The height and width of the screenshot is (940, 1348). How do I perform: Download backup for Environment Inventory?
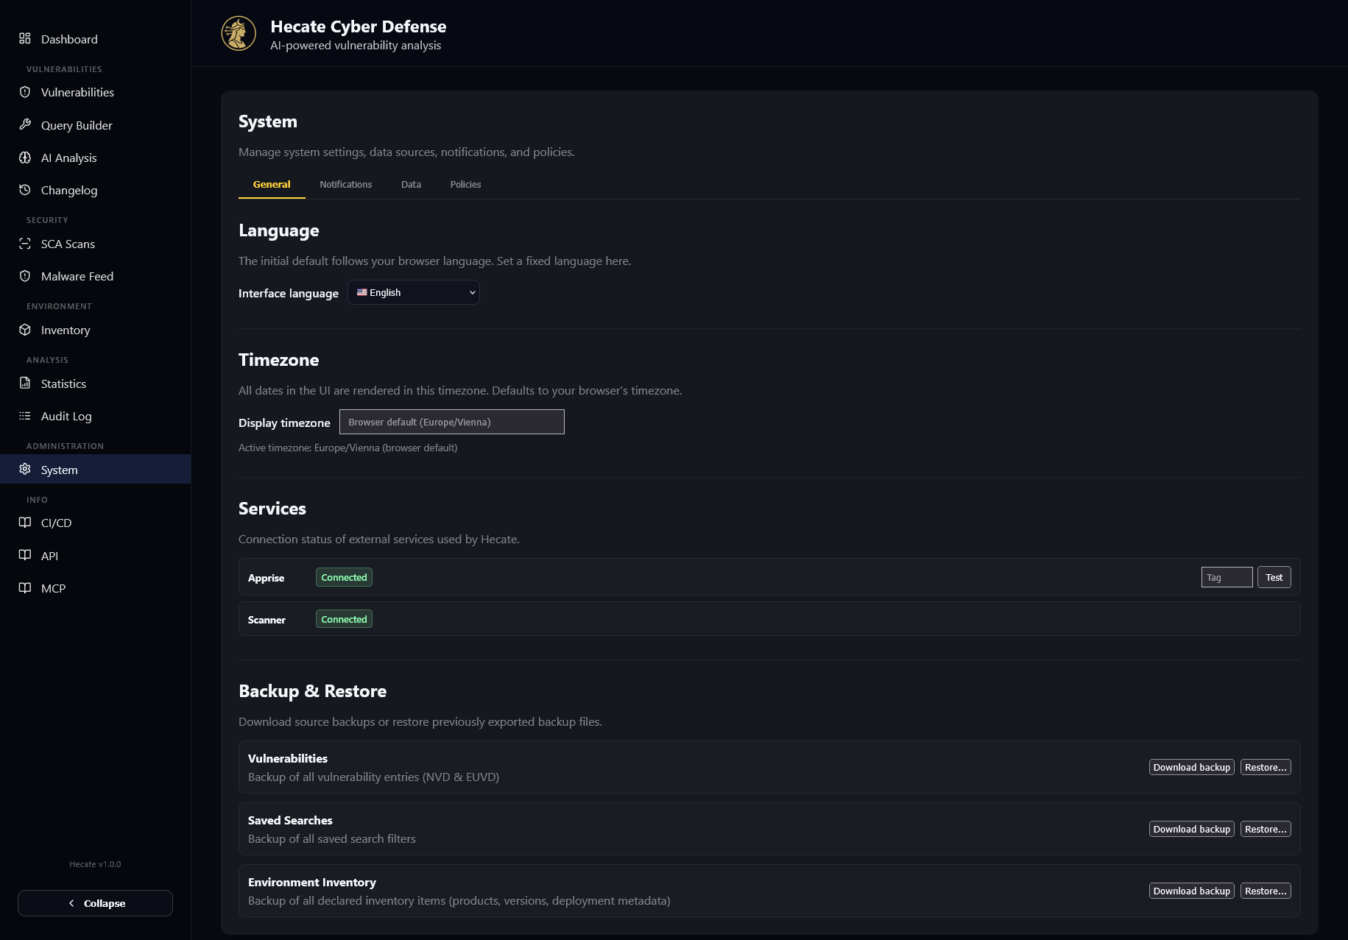click(x=1191, y=891)
